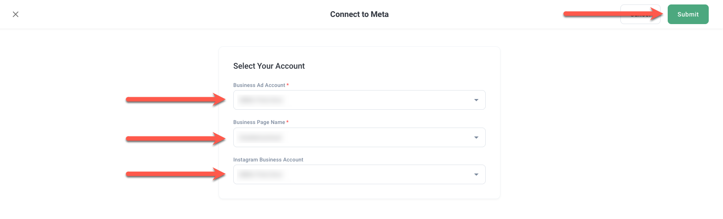Image resolution: width=723 pixels, height=219 pixels.
Task: Select the blurred Business Page Name value
Action: pos(260,137)
